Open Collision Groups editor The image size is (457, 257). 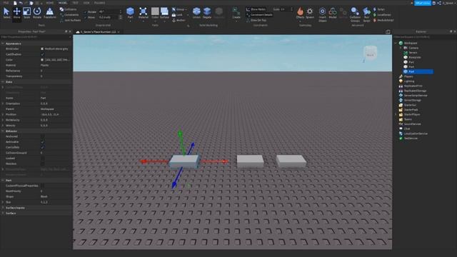coord(355,14)
